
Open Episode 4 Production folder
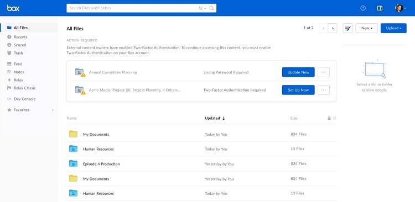tap(201, 164)
